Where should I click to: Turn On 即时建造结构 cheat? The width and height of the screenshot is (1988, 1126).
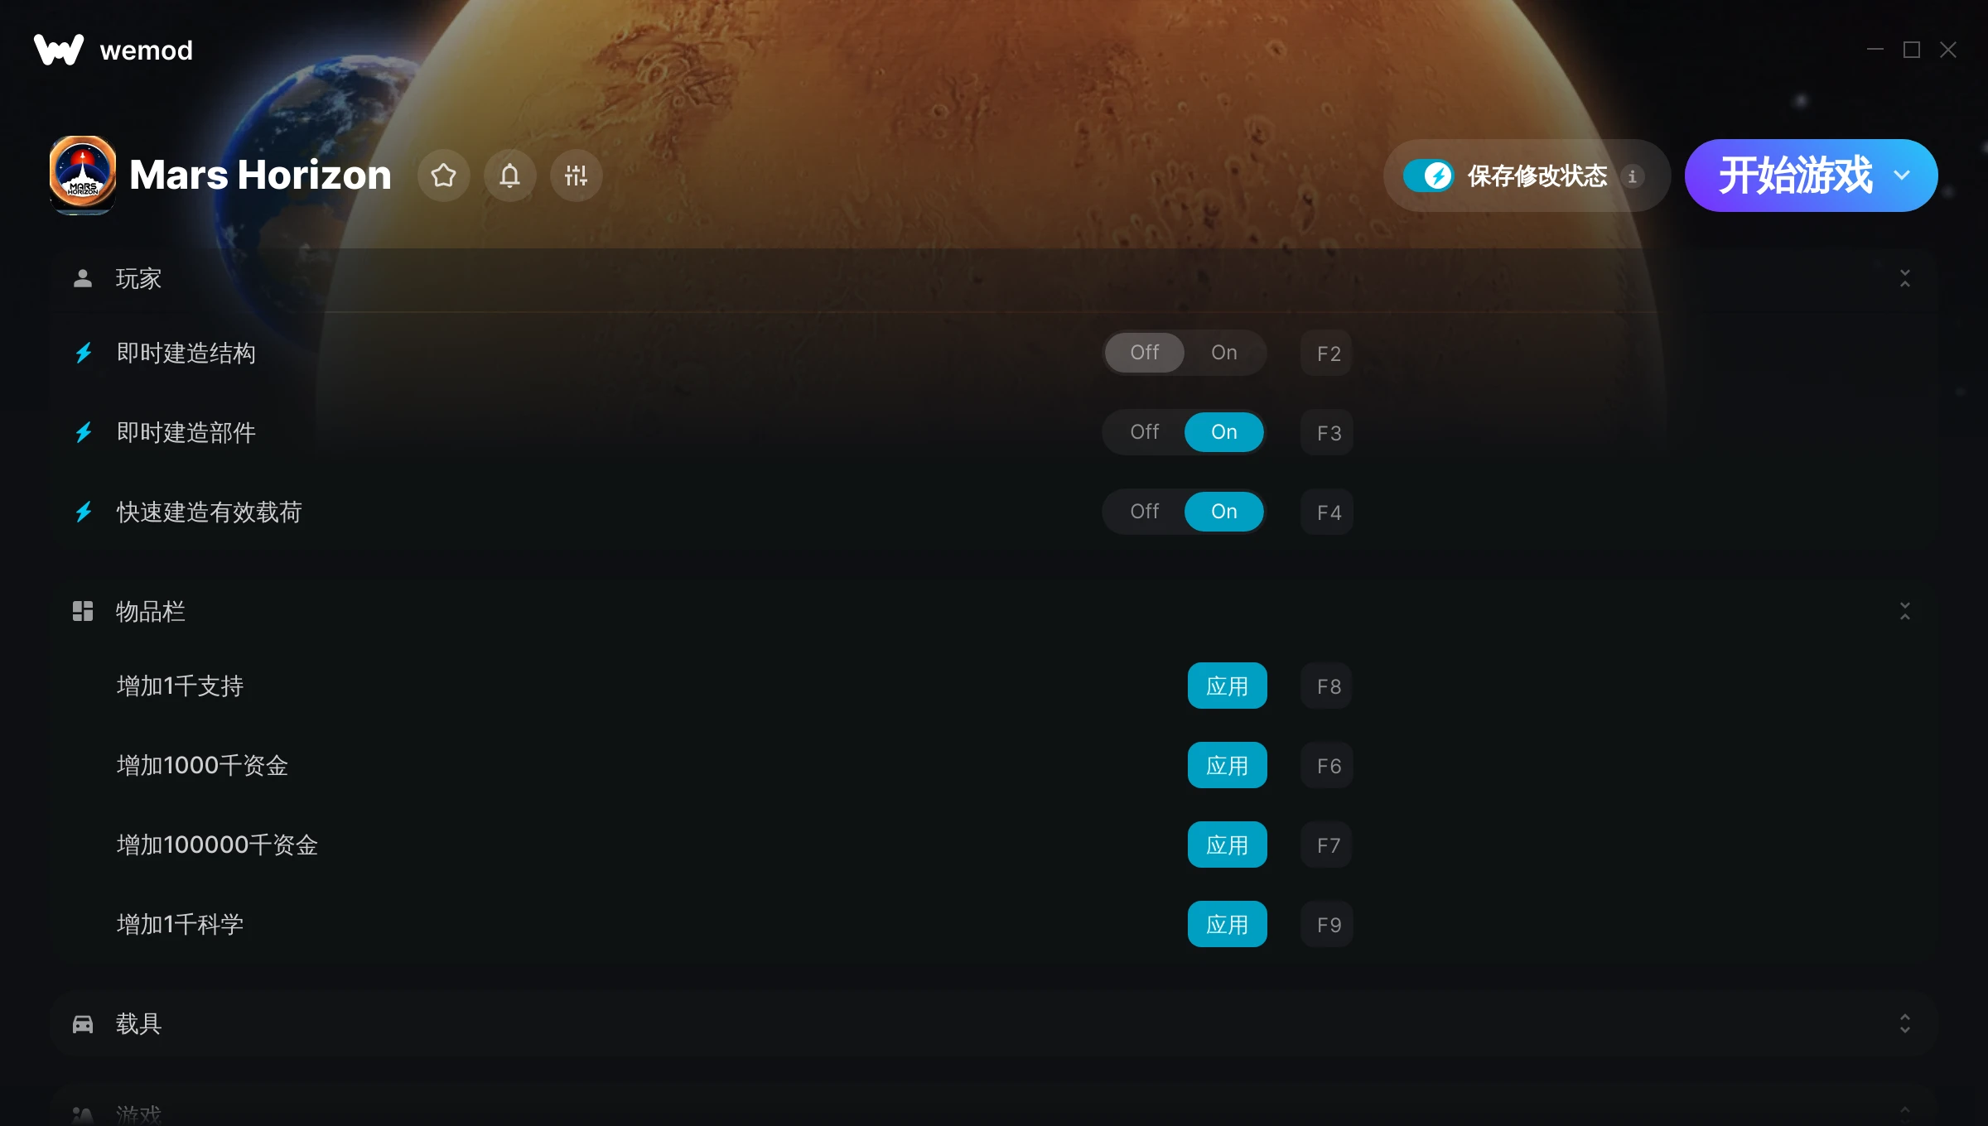(1223, 353)
